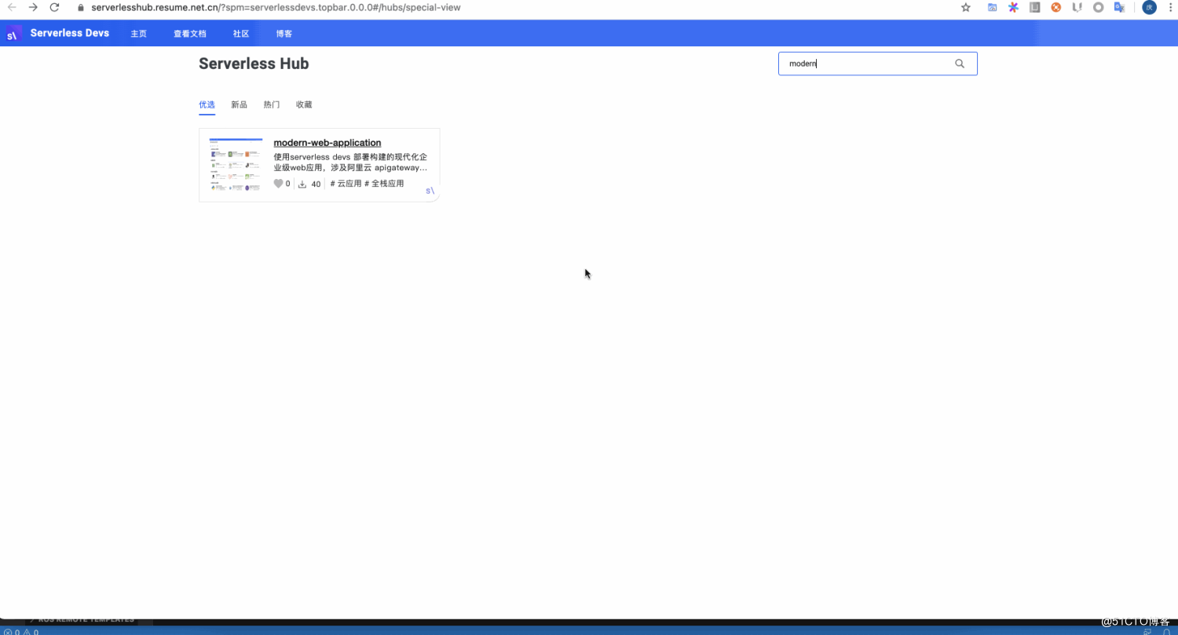Image resolution: width=1178 pixels, height=635 pixels.
Task: Like modern-web-application with the heart icon
Action: (278, 184)
